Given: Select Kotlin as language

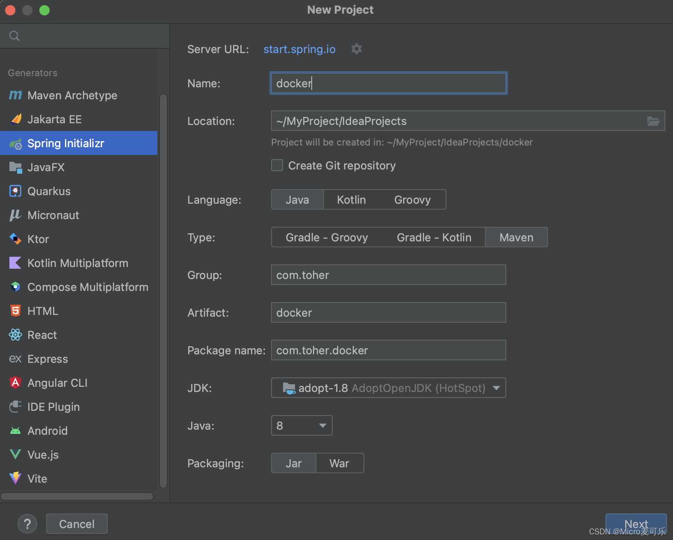Looking at the screenshot, I should (x=351, y=200).
